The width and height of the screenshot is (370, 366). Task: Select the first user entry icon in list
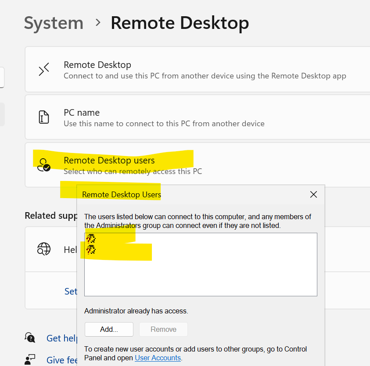(91, 238)
